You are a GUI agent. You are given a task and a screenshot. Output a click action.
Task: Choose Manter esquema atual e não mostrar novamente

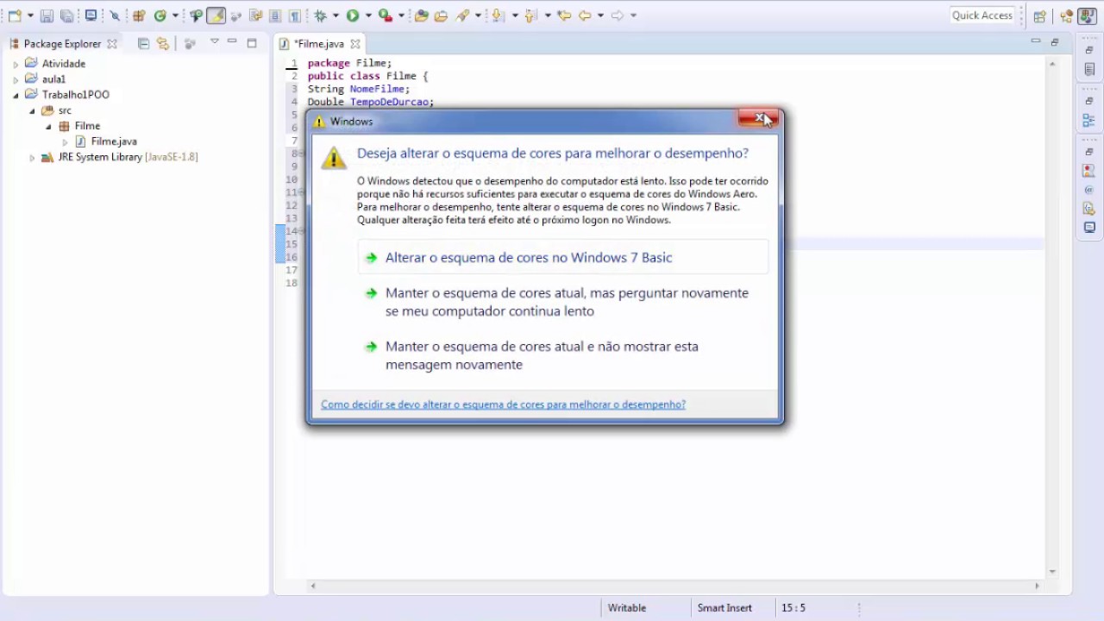562,355
